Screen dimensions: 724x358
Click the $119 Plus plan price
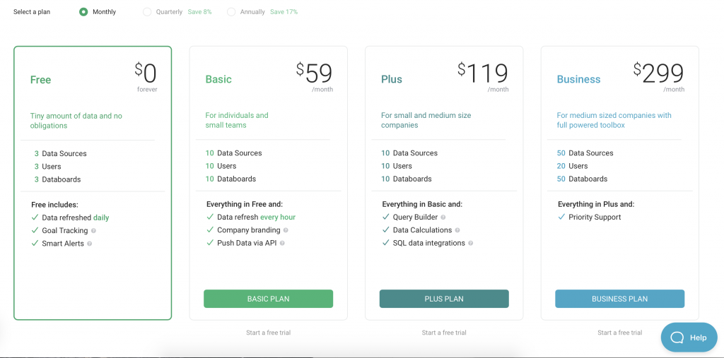484,73
